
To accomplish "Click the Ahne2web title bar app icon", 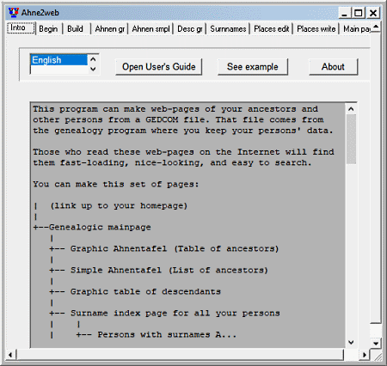I will click(x=14, y=13).
